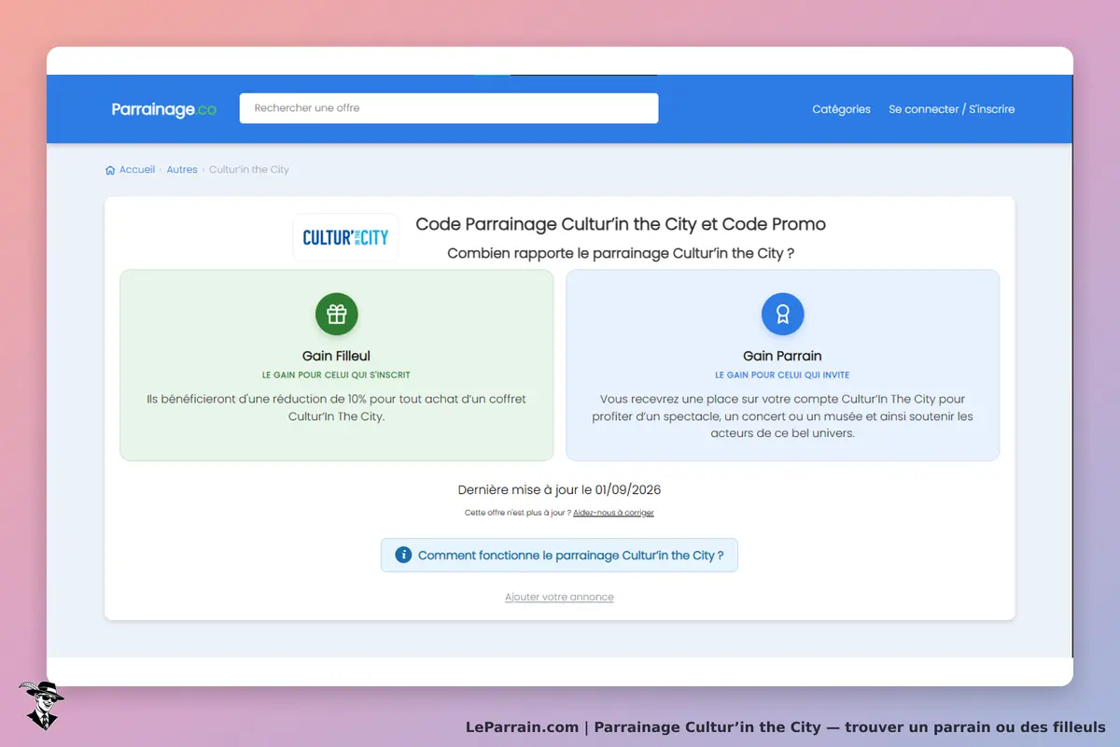Screen dimensions: 1120x747
Task: Open the Catégories menu
Action: (x=841, y=109)
